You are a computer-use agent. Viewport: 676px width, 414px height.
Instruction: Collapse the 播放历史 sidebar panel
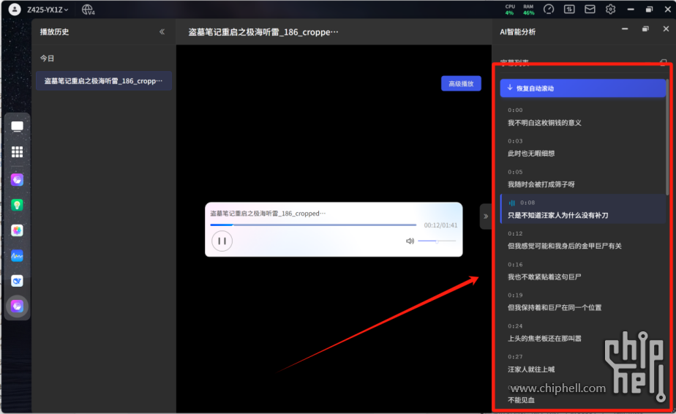[162, 32]
